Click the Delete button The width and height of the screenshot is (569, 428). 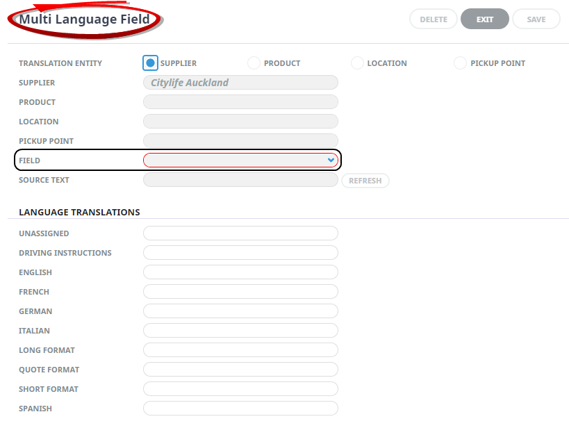tap(434, 19)
